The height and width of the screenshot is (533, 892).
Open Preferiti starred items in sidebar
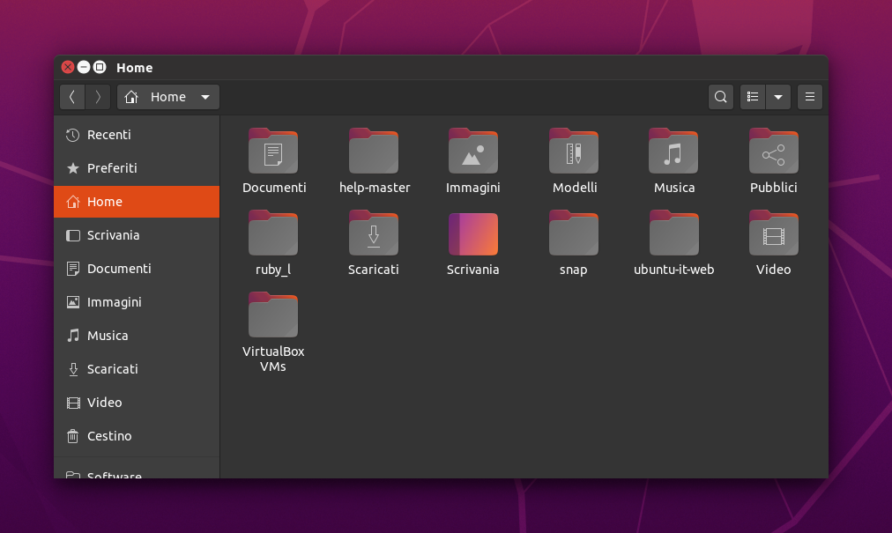coord(137,168)
